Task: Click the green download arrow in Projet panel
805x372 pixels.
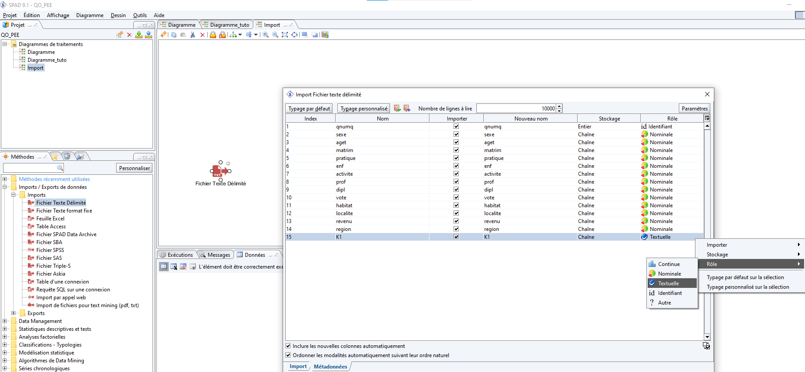Action: [x=139, y=35]
